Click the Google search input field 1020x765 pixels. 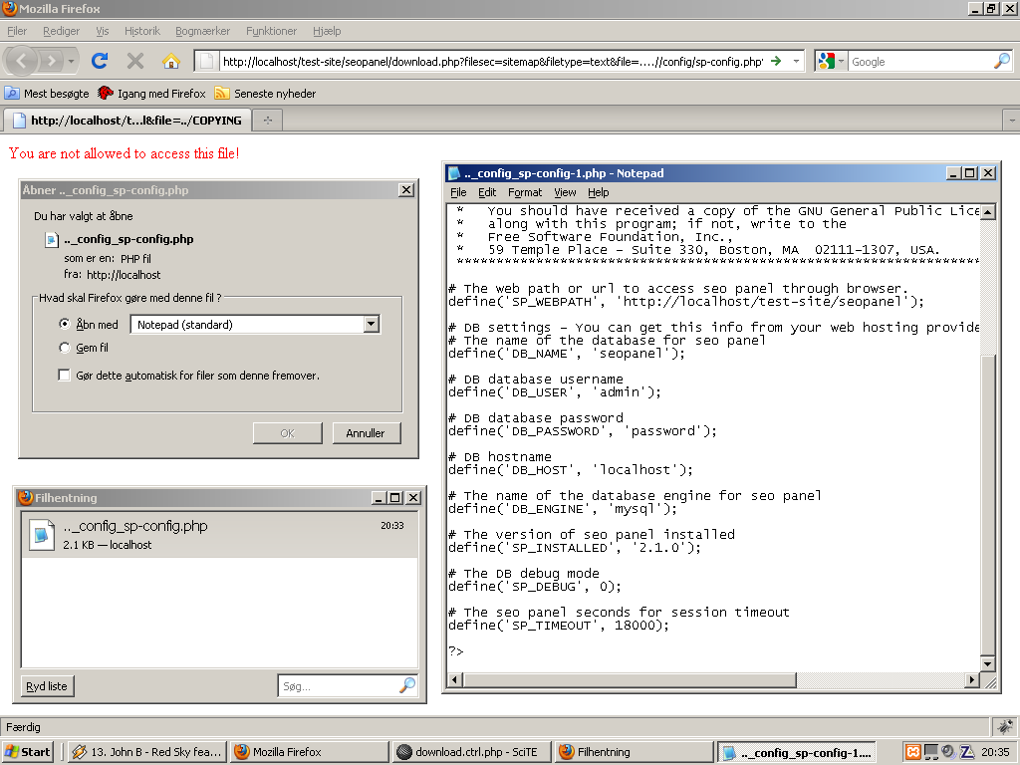[920, 61]
